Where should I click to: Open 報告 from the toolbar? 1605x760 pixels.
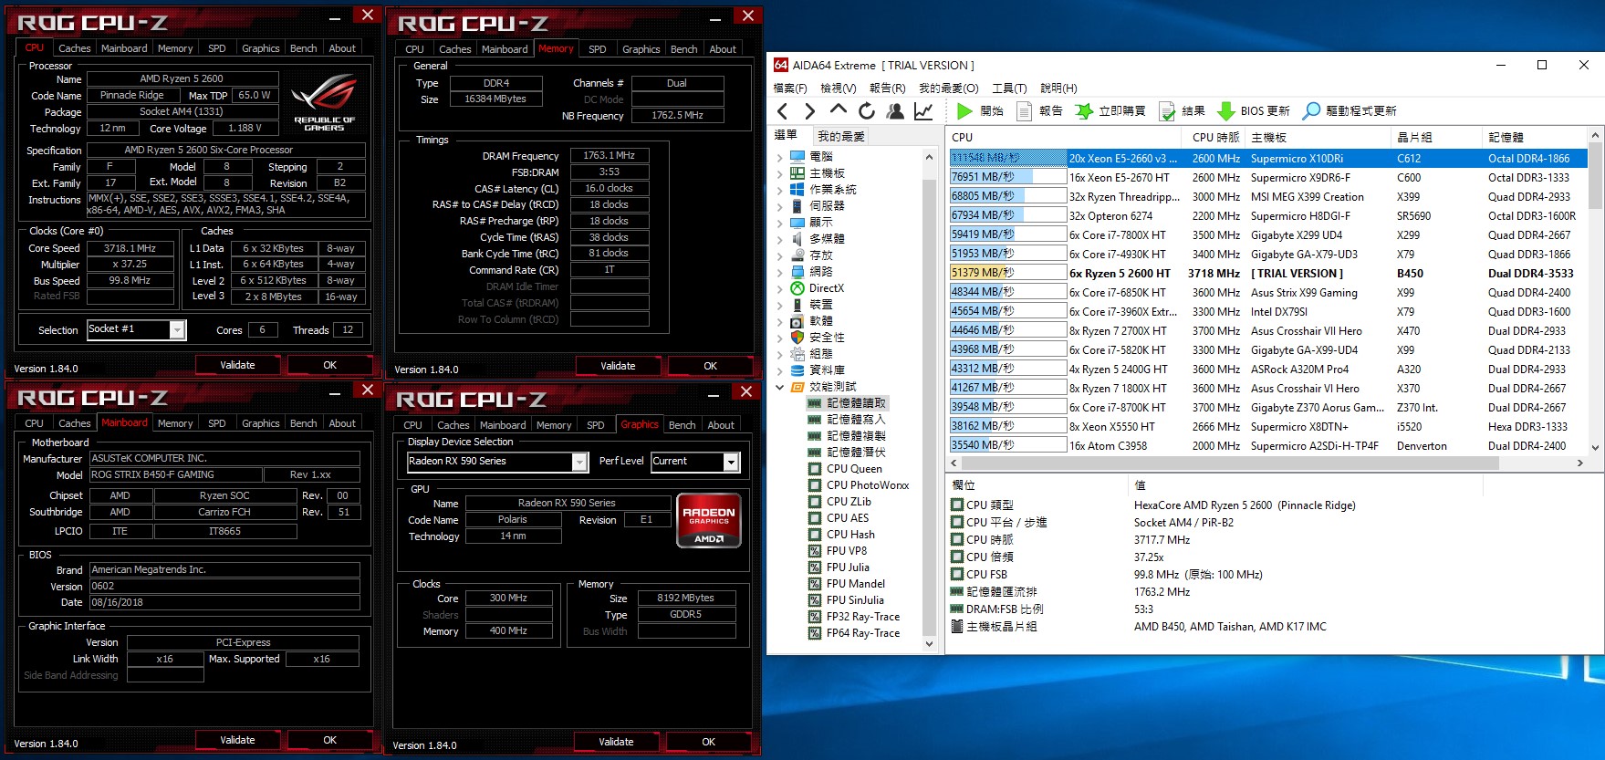(x=1039, y=110)
